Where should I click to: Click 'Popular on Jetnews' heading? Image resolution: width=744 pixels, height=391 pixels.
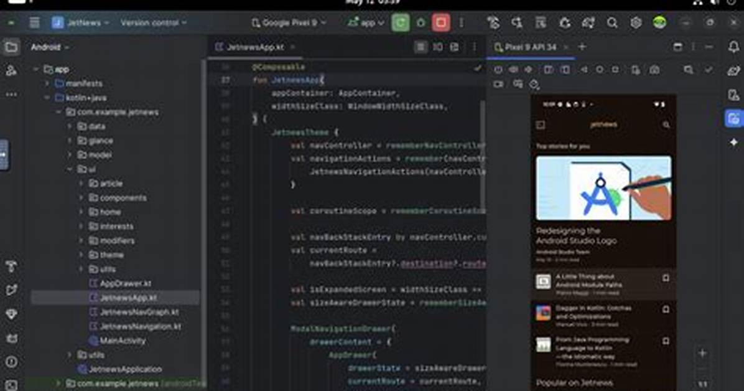pyautogui.click(x=574, y=382)
